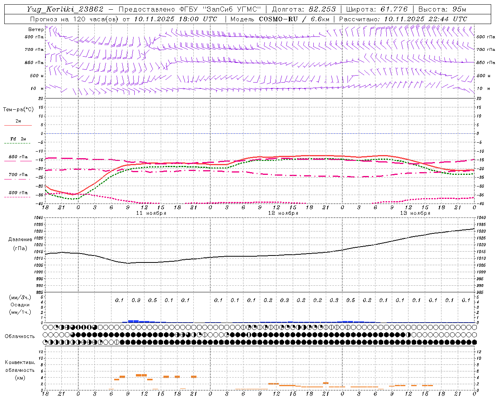
Task: Select the 13 ноября date label
Action: coord(415,213)
